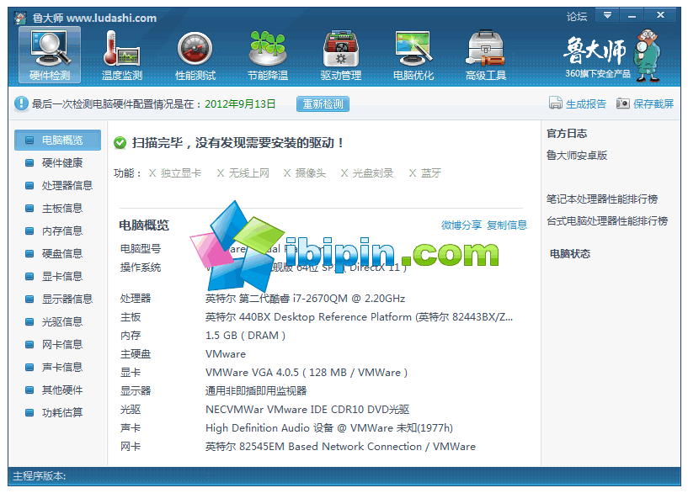Image resolution: width=688 pixels, height=493 pixels.
Task: Open the 温度监测 temperature monitor icon
Action: [122, 55]
